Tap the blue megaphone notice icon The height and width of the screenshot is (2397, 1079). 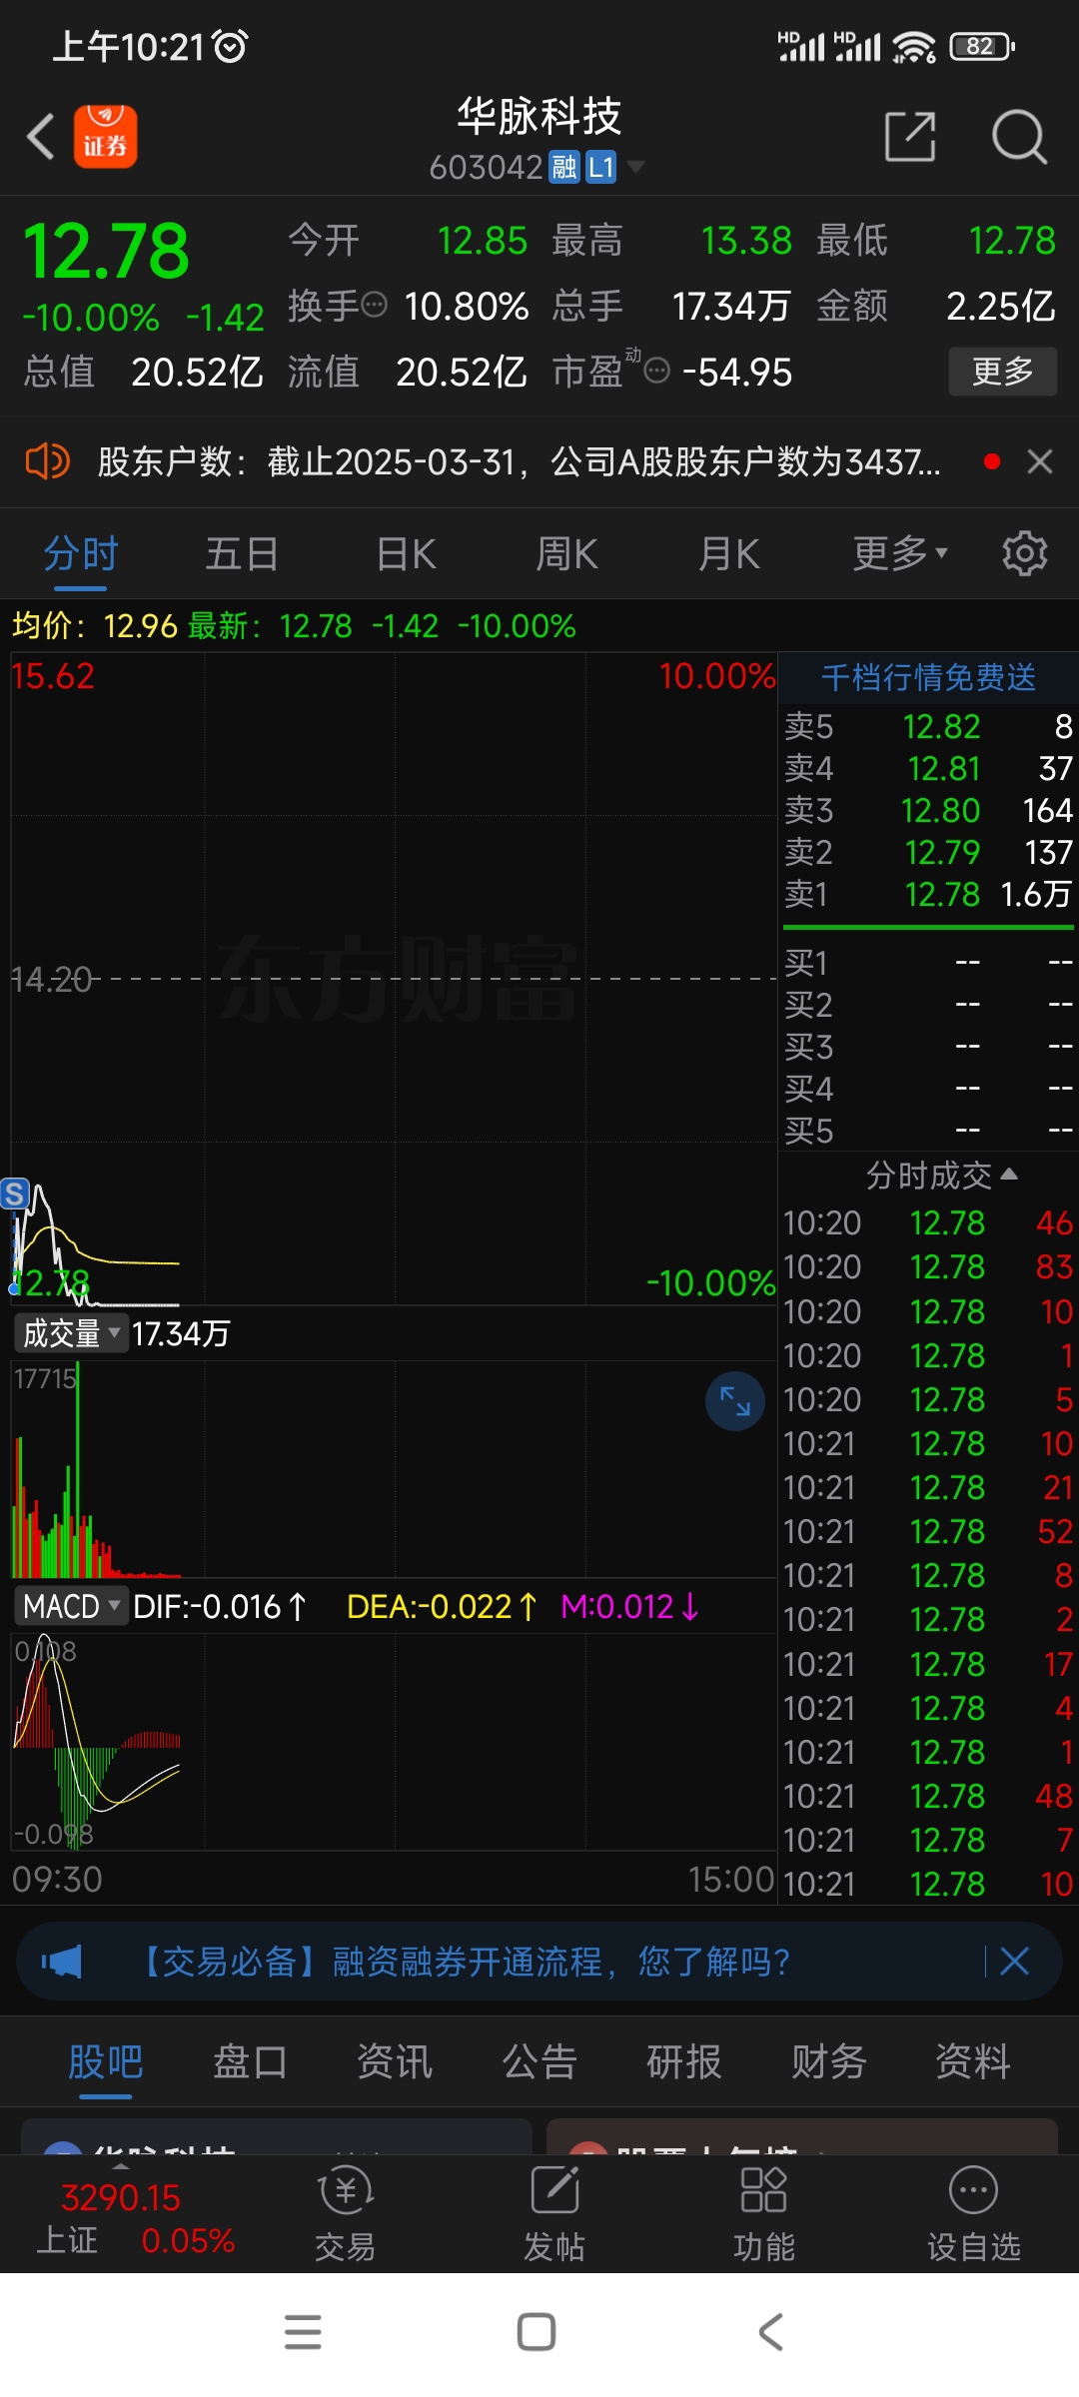[x=62, y=1962]
